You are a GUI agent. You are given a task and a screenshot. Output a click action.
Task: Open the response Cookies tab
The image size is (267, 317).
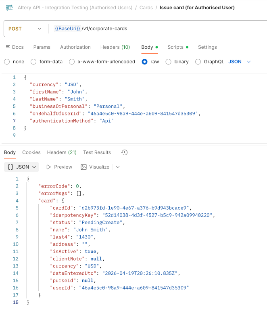click(31, 152)
